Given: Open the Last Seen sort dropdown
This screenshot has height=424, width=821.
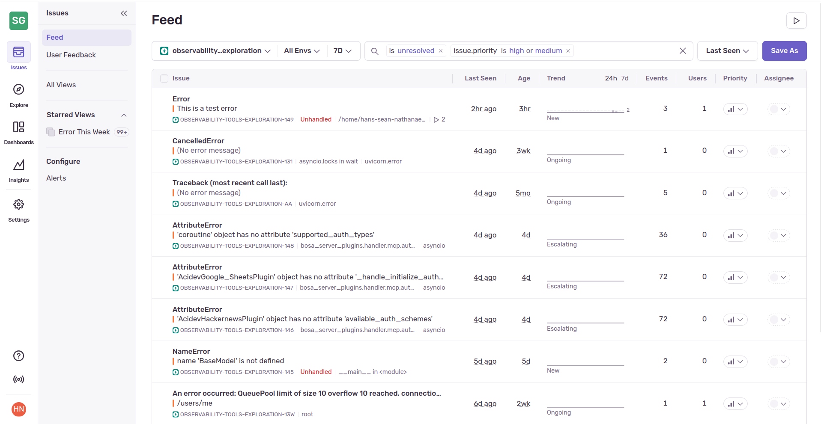Looking at the screenshot, I should pos(727,51).
